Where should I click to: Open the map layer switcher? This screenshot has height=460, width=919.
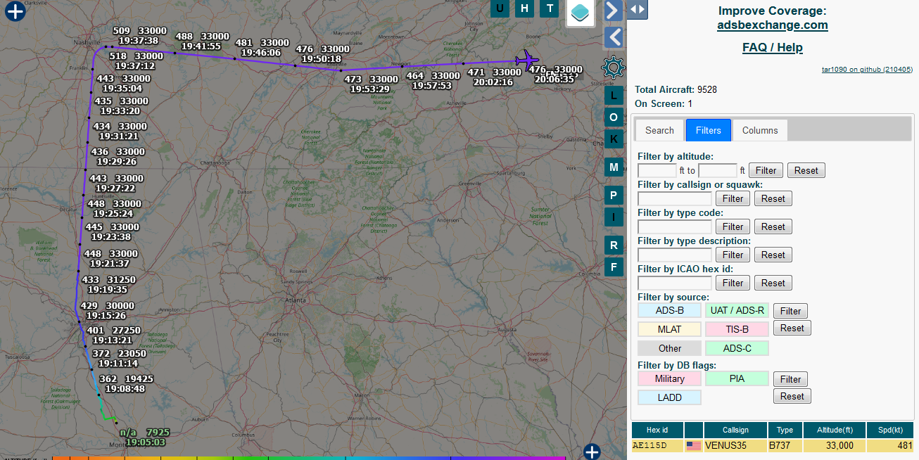point(581,13)
